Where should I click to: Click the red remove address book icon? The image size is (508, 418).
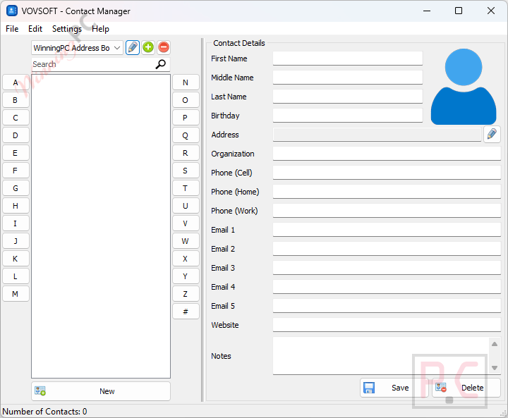point(164,48)
